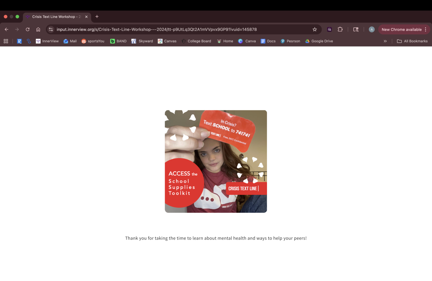Open the Canva bookmark
432x281 pixels.
[x=247, y=41]
